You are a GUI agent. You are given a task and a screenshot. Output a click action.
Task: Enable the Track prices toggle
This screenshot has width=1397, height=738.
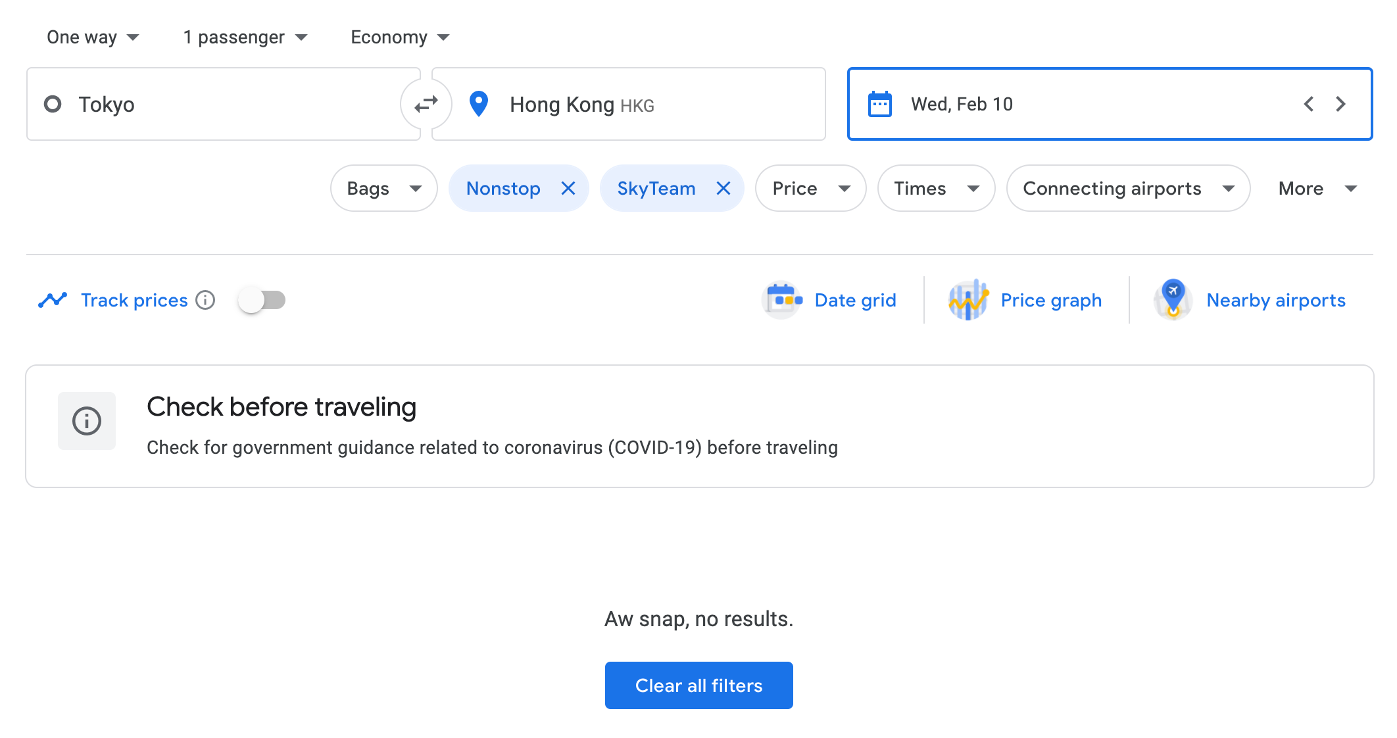point(260,299)
